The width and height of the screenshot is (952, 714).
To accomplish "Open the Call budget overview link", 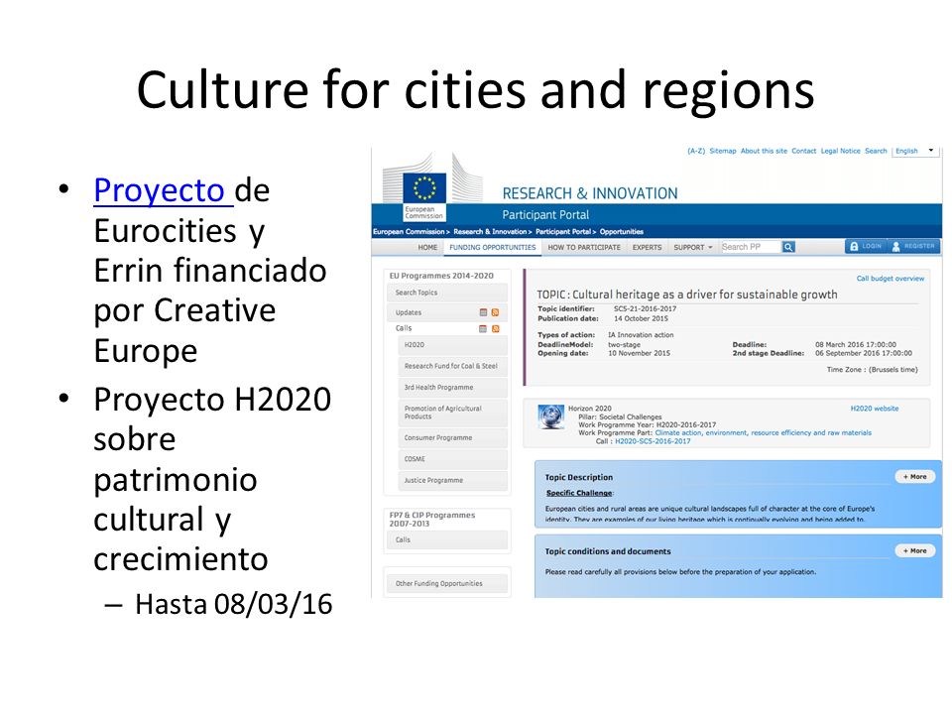I will click(x=891, y=279).
